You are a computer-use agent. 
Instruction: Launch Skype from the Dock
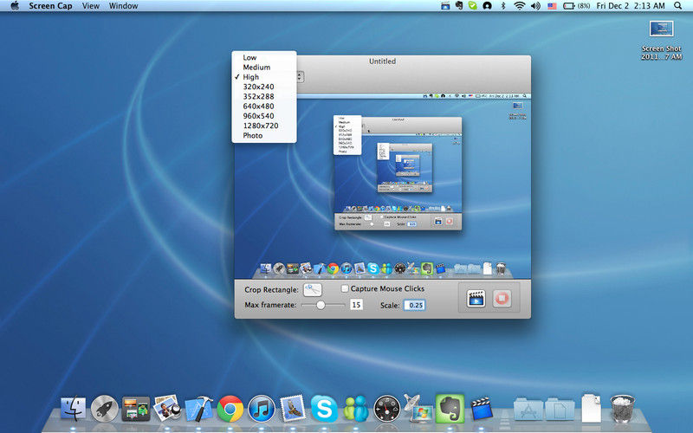(x=324, y=409)
